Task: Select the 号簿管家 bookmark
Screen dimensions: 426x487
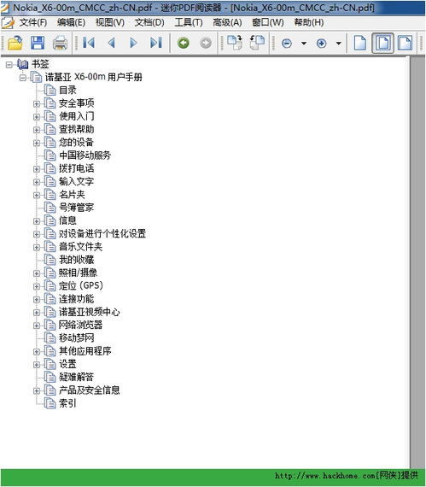Action: click(x=76, y=208)
